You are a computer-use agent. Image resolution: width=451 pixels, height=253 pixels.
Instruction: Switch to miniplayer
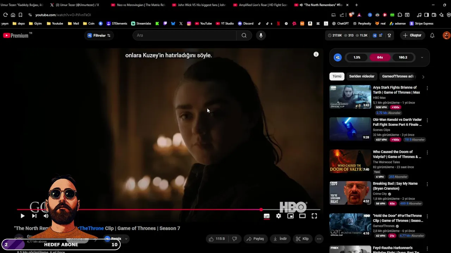(291, 216)
